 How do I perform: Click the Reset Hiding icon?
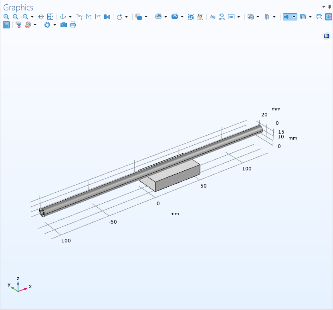click(x=222, y=17)
